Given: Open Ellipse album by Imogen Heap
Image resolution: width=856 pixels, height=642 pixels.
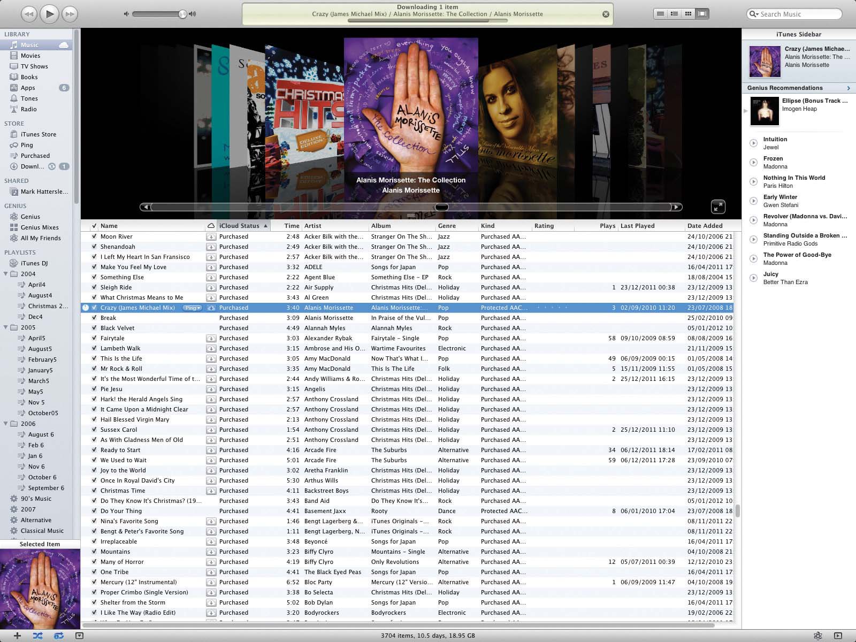Looking at the screenshot, I should 765,111.
